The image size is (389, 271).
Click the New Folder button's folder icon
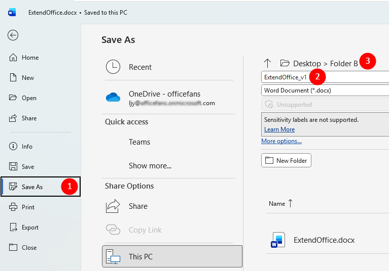tap(269, 160)
